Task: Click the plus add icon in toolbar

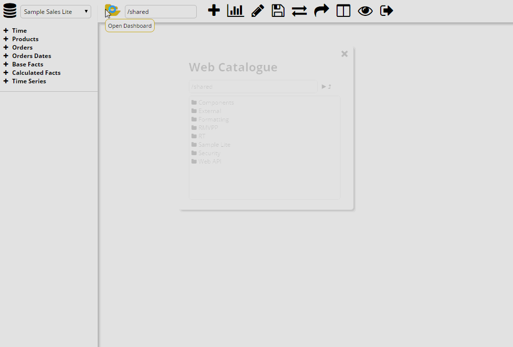Action: [214, 10]
